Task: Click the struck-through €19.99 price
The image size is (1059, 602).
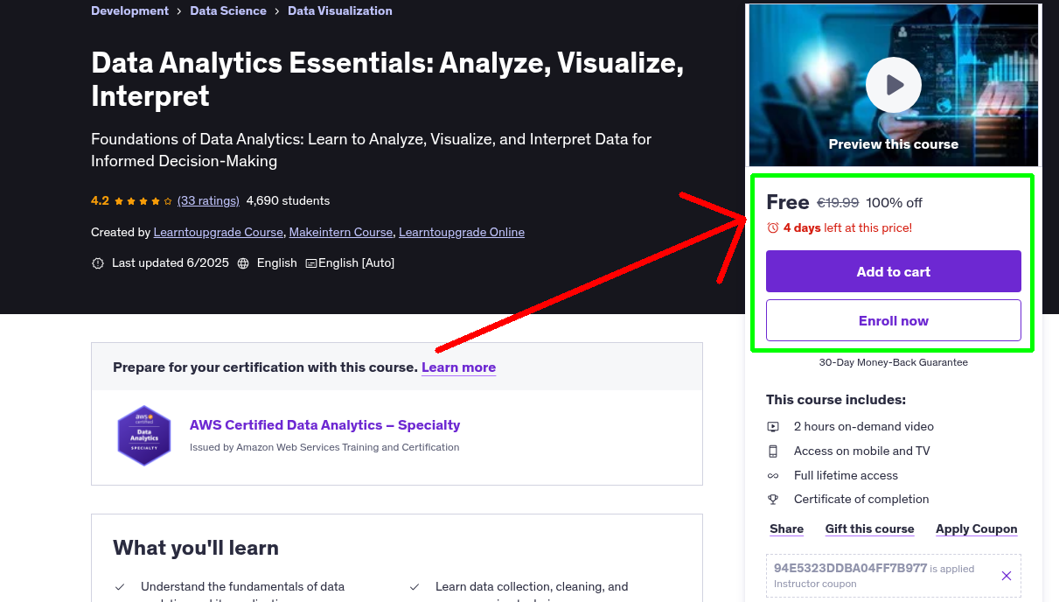Action: 838,203
